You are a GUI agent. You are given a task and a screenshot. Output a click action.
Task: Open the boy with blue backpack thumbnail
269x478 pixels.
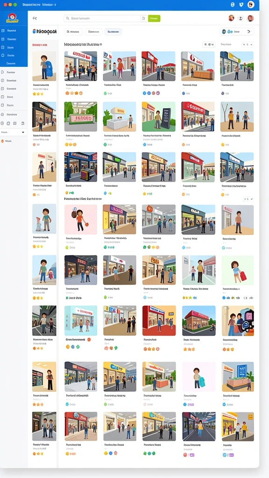[x=44, y=66]
